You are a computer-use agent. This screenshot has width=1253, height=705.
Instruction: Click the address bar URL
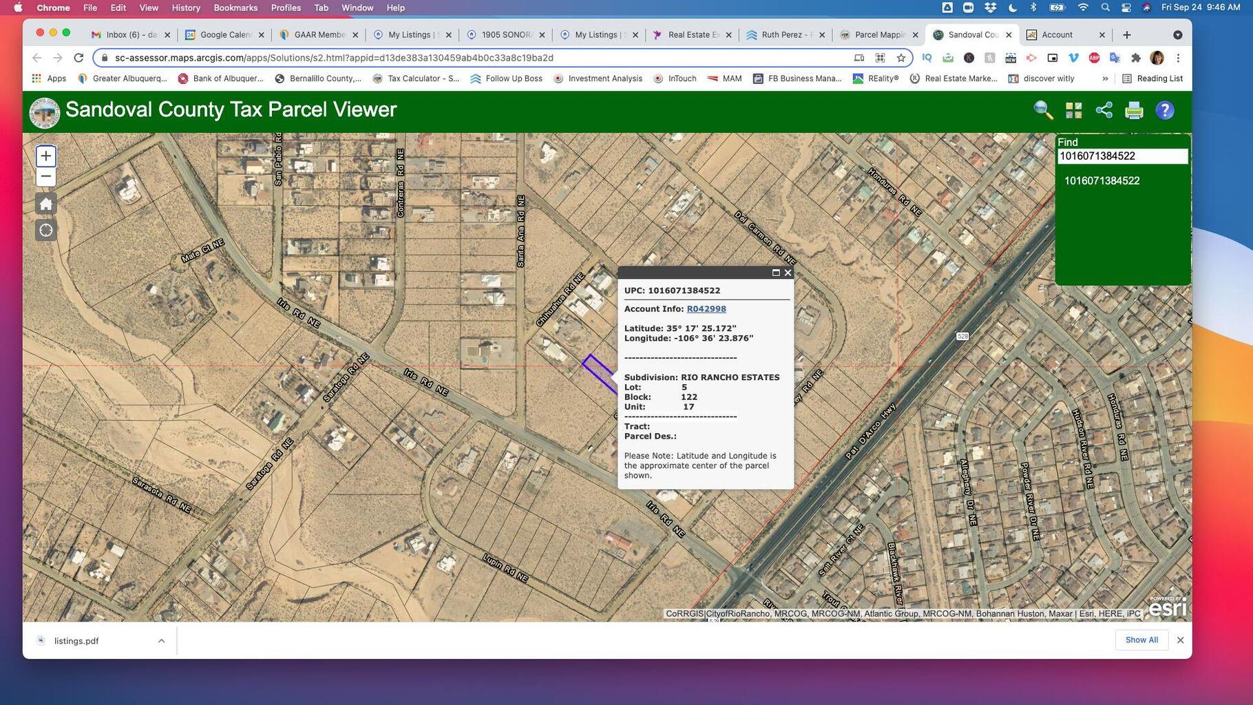[334, 58]
